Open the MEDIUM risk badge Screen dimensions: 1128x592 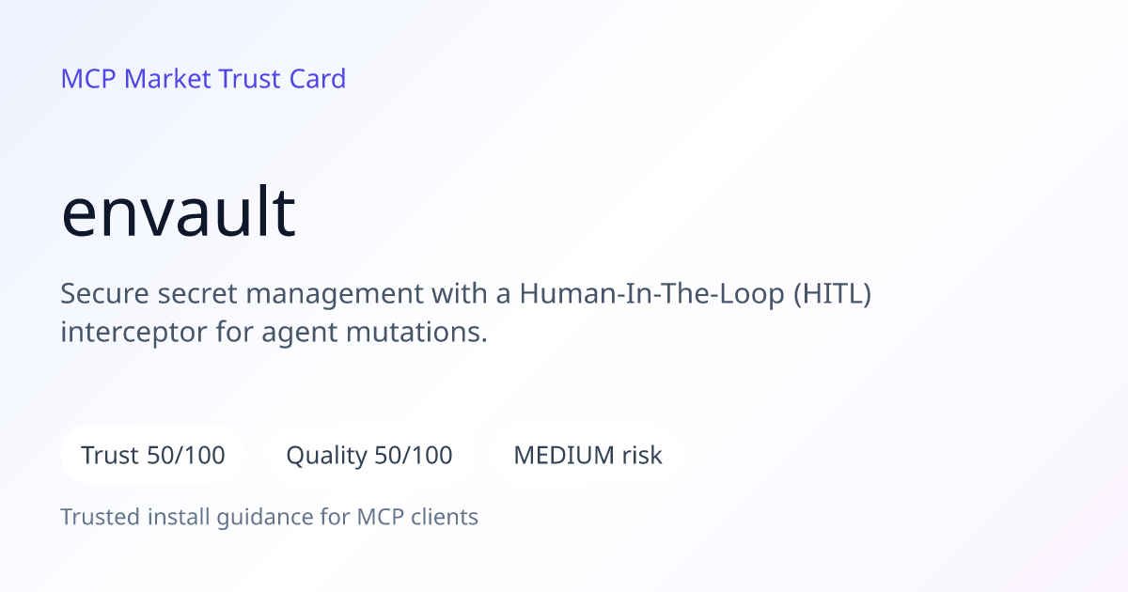coord(587,456)
